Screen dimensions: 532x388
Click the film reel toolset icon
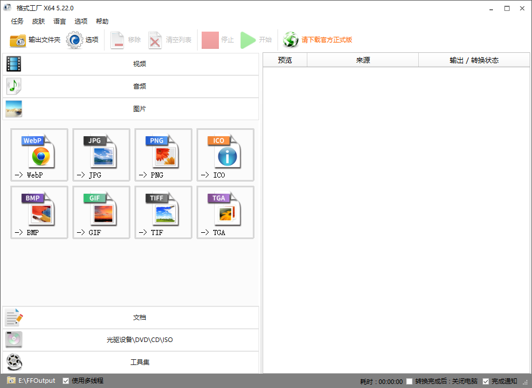coord(14,362)
